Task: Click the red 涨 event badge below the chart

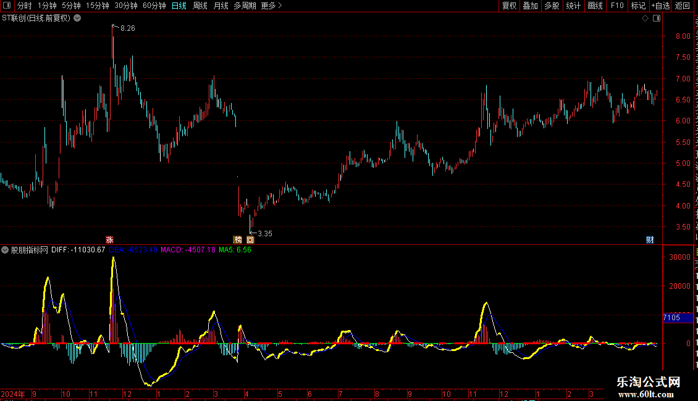Action: point(109,239)
